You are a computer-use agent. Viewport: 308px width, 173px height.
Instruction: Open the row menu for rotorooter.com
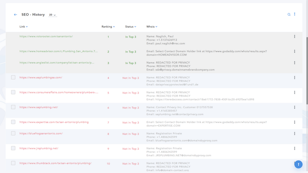294,36
